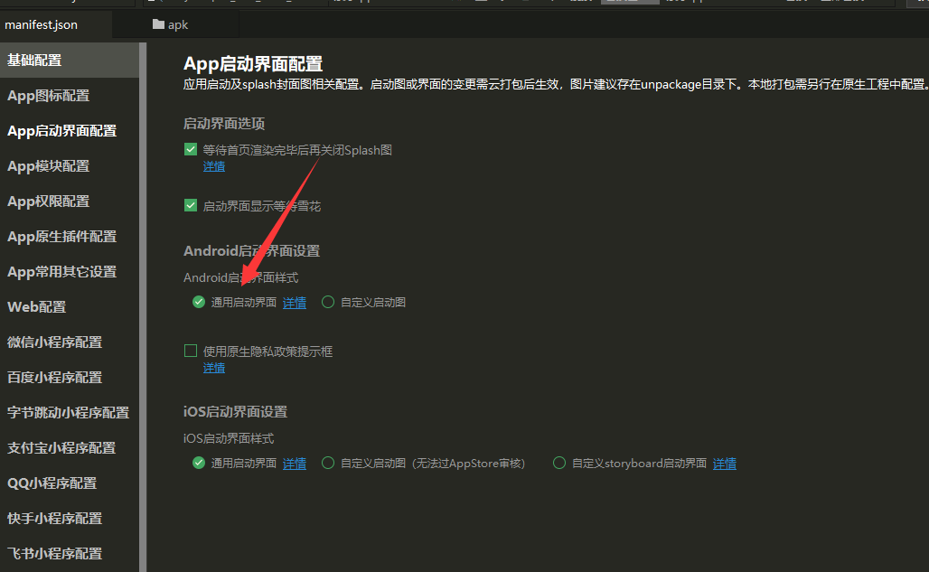Image resolution: width=929 pixels, height=572 pixels.
Task: Uncheck 等待首页渲染完毕后再关闭Splash图
Action: 191,149
